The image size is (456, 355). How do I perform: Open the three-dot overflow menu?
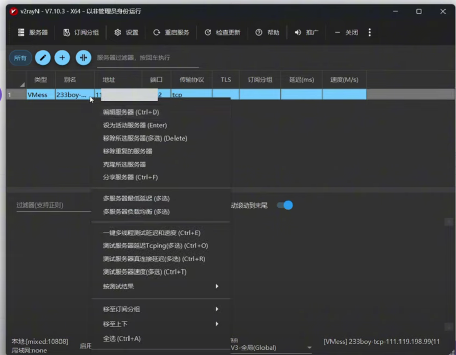pyautogui.click(x=369, y=33)
